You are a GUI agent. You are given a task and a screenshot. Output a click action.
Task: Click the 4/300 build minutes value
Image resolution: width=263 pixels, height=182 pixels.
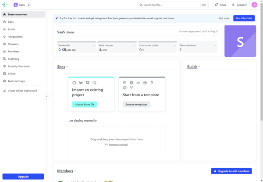(103, 50)
